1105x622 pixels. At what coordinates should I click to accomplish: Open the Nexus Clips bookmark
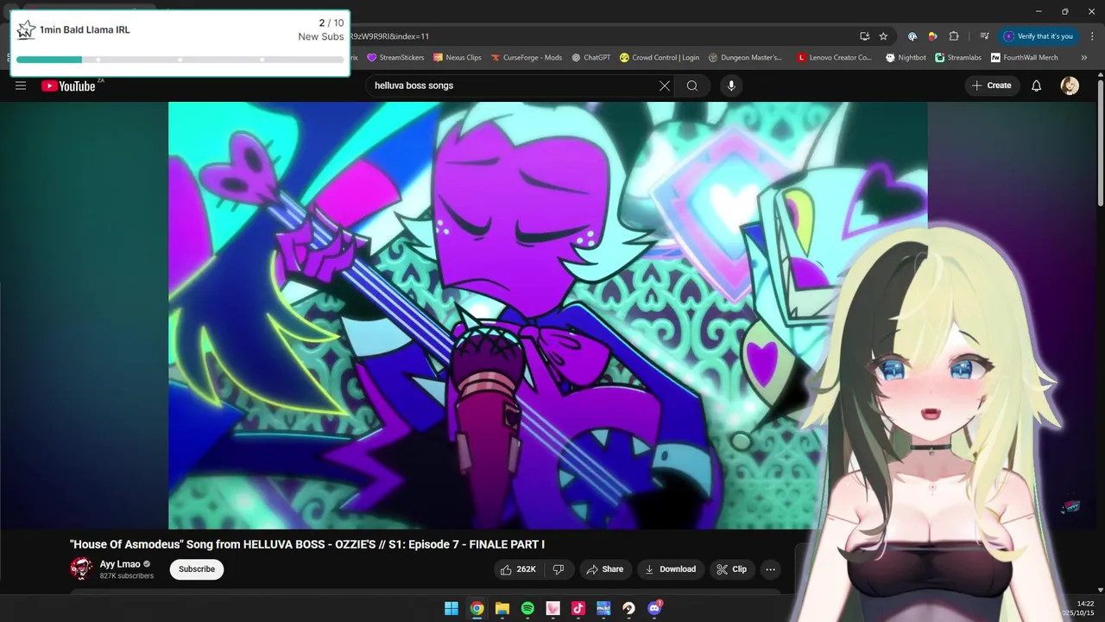click(458, 58)
